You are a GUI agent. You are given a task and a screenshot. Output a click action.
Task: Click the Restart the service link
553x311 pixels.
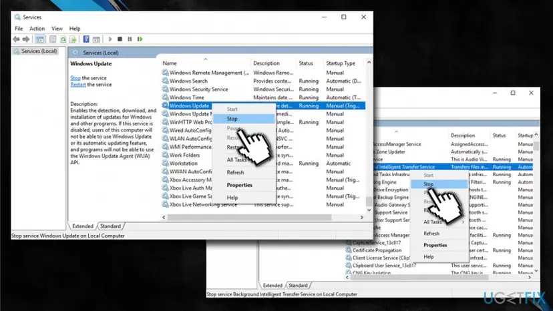[x=78, y=85]
